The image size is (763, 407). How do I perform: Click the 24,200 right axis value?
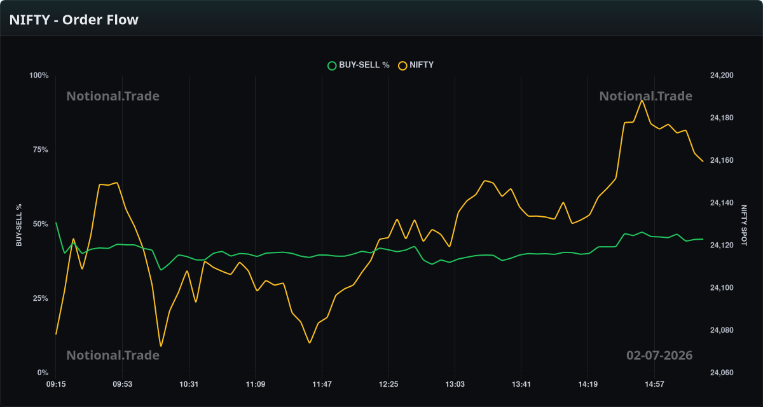[x=722, y=76]
